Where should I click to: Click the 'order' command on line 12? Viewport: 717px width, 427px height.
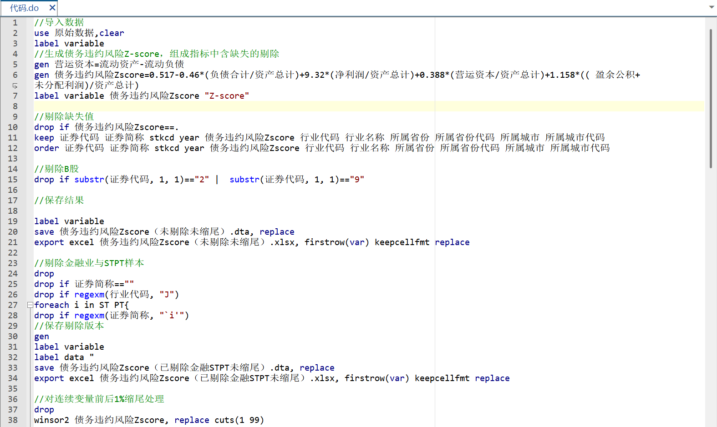coord(46,148)
